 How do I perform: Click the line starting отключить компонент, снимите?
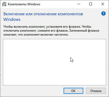tap(51, 31)
